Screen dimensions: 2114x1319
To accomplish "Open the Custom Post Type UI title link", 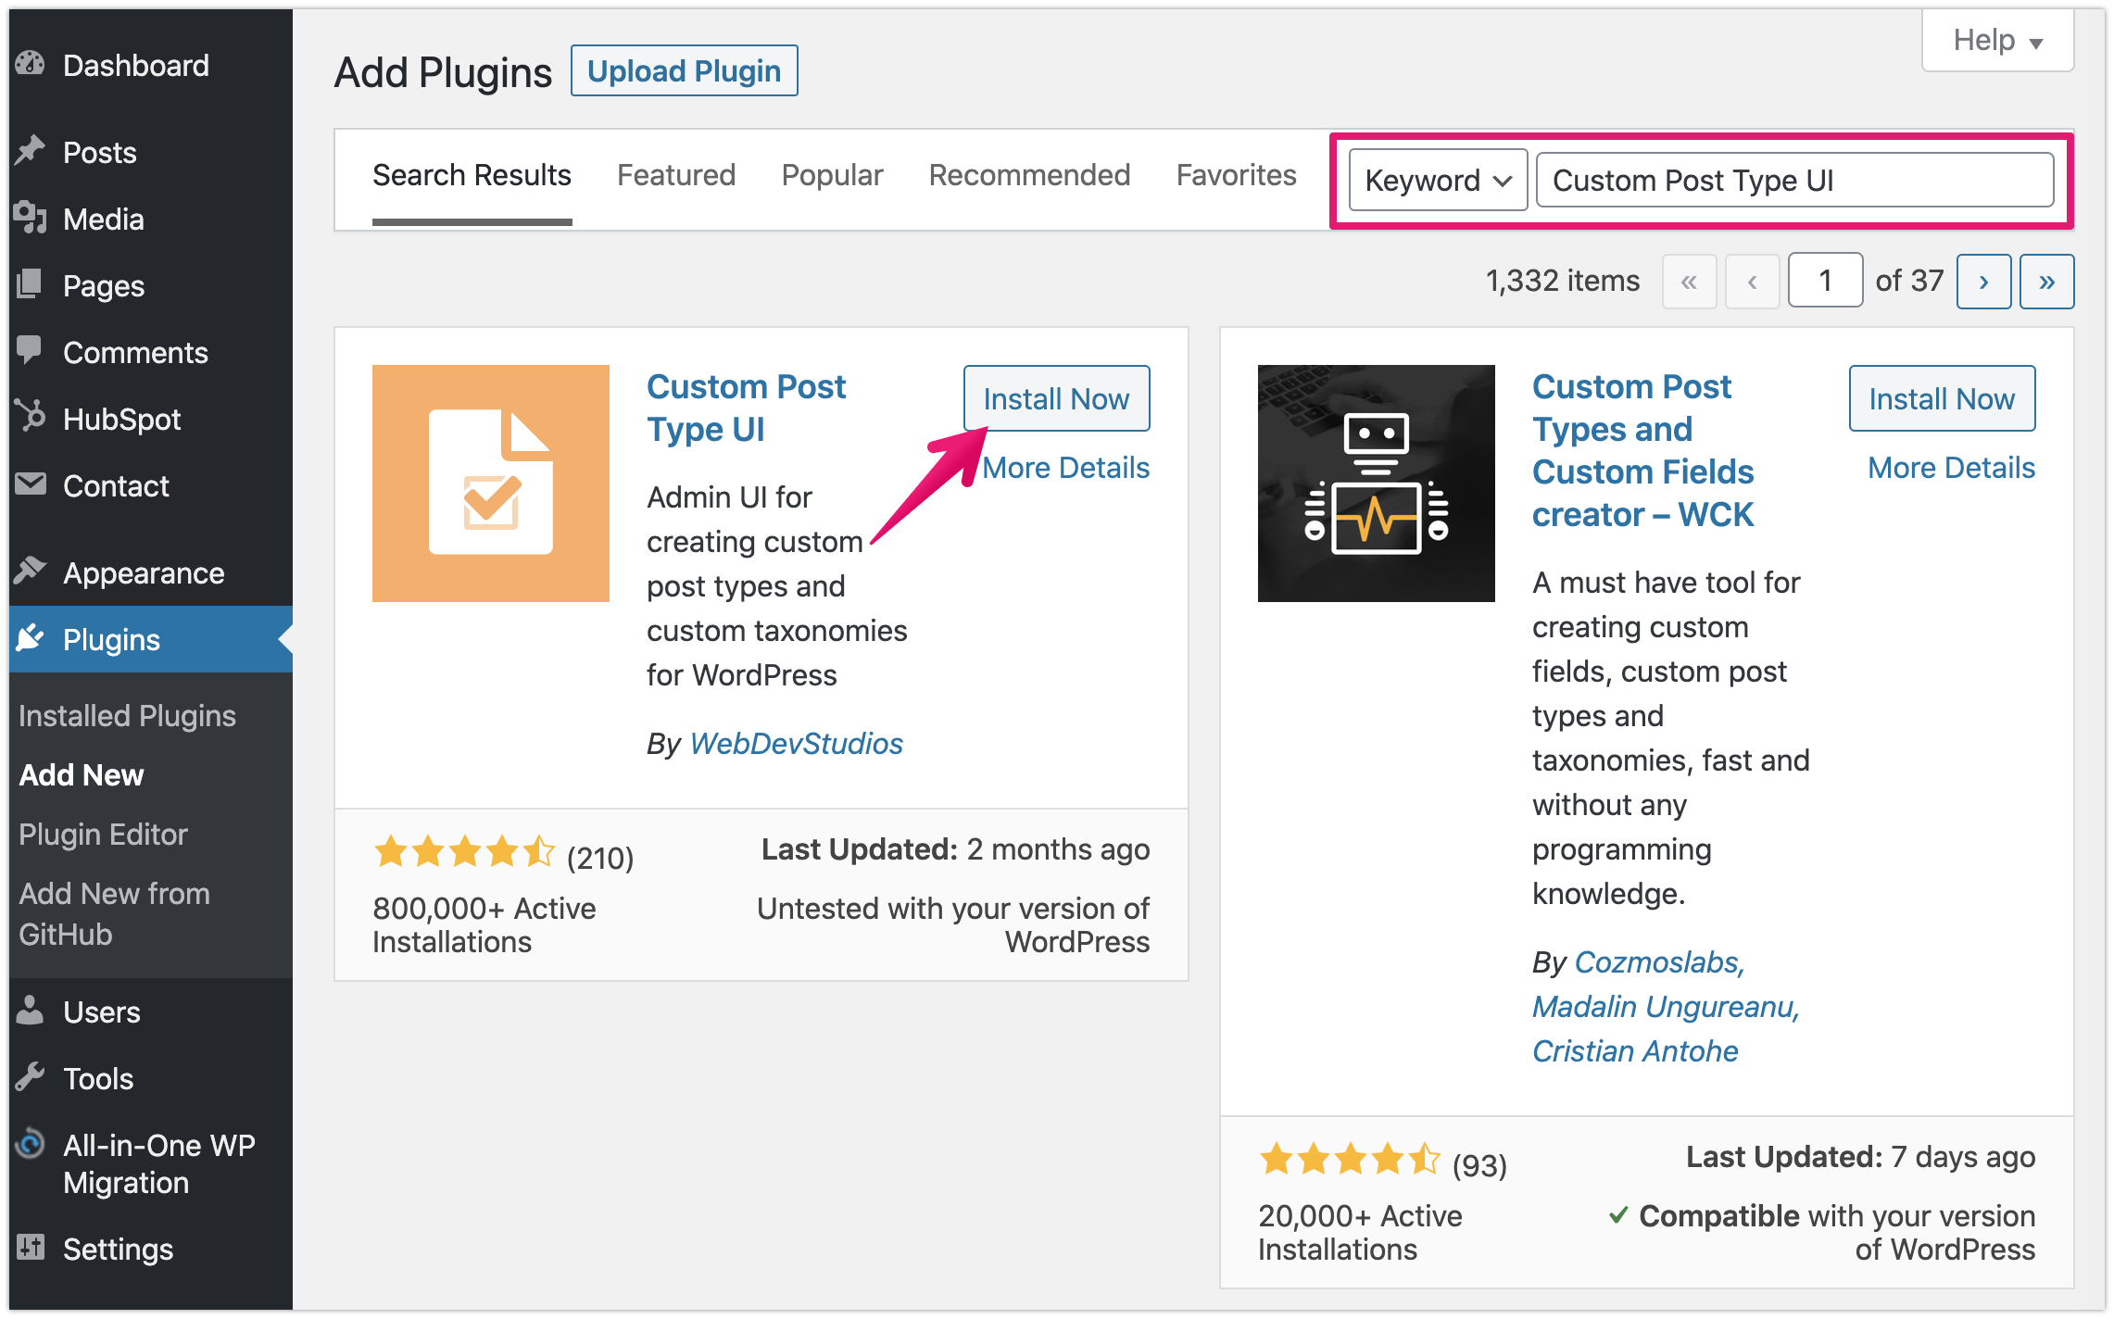I will tap(746, 408).
